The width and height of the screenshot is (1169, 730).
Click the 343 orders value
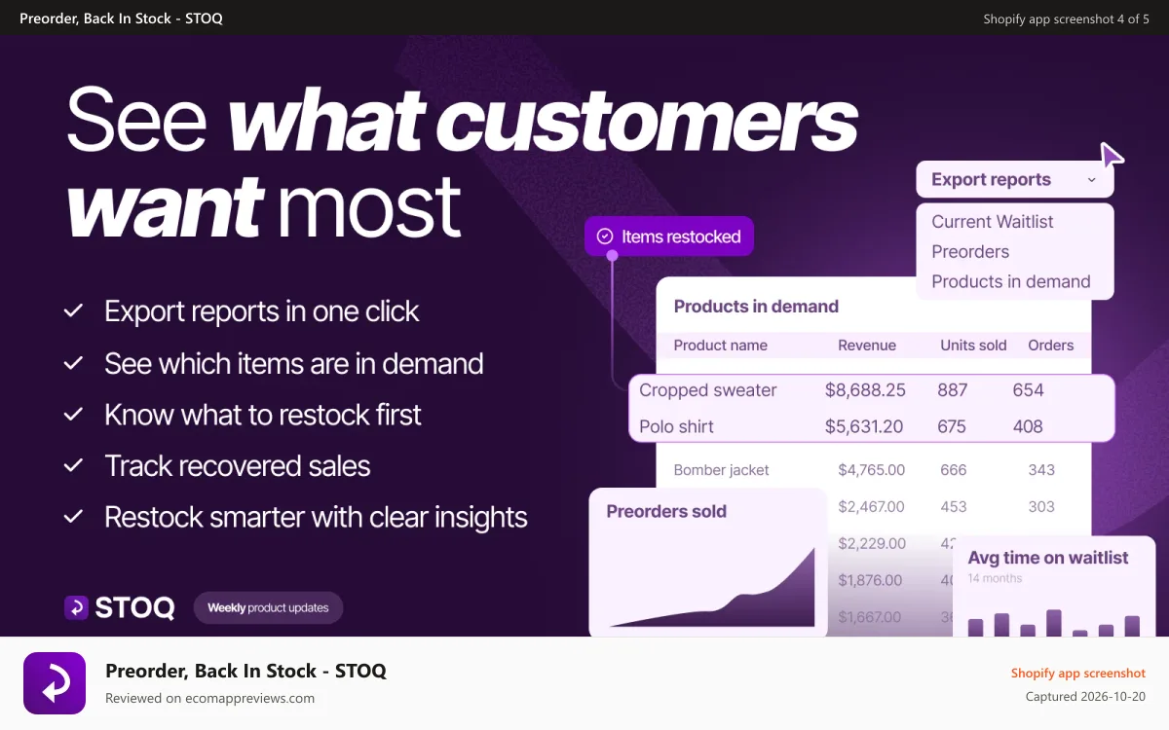tap(1041, 470)
